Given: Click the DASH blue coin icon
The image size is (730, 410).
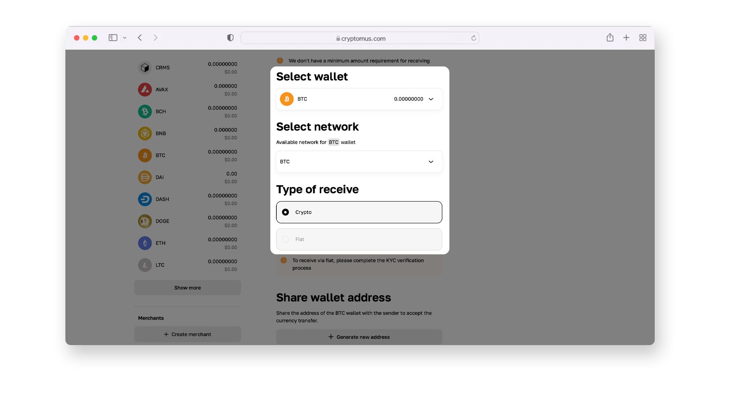Looking at the screenshot, I should (x=144, y=199).
